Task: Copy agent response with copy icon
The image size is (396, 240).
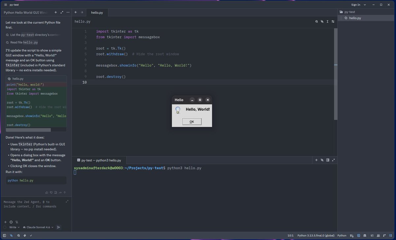Action: (56, 193)
